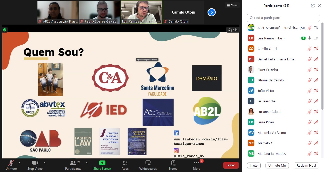Close the Participants panel
324x172 pixels.
(319, 6)
